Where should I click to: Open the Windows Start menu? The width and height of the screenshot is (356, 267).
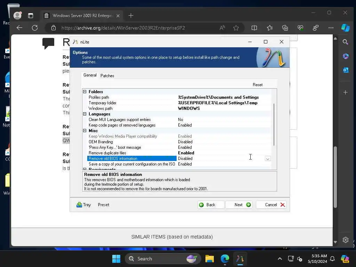(116, 259)
